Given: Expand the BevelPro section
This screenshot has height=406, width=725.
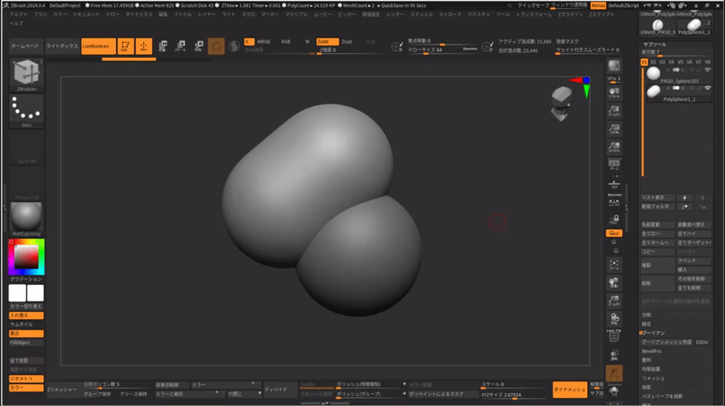Looking at the screenshot, I should coord(652,351).
